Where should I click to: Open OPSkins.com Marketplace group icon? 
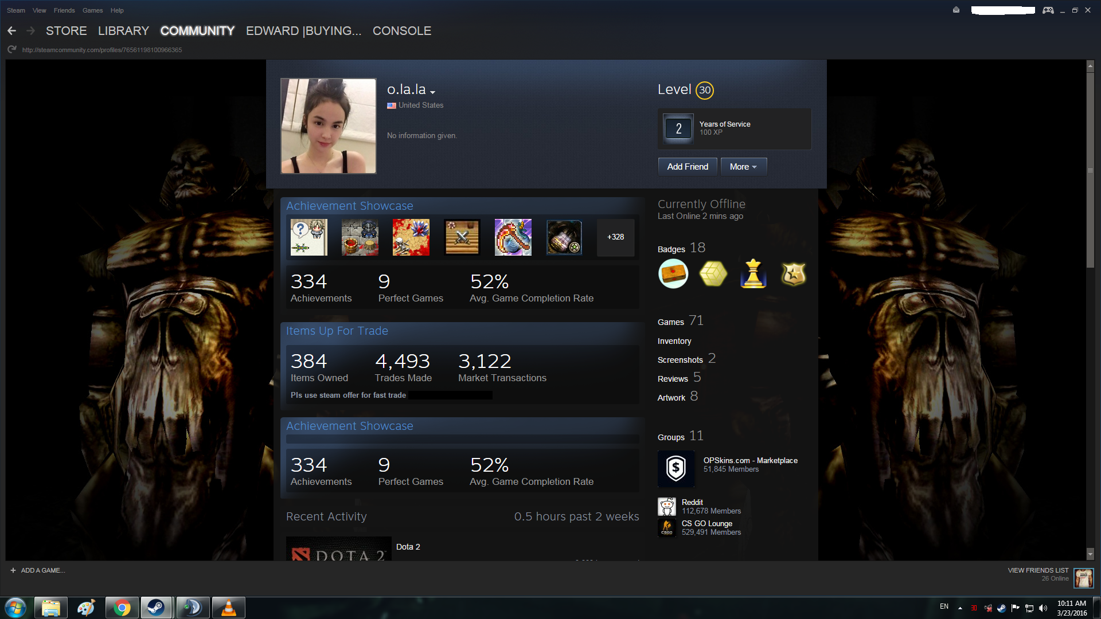(x=676, y=468)
